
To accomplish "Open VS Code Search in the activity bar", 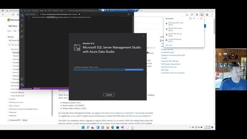I will tap(22, 20).
